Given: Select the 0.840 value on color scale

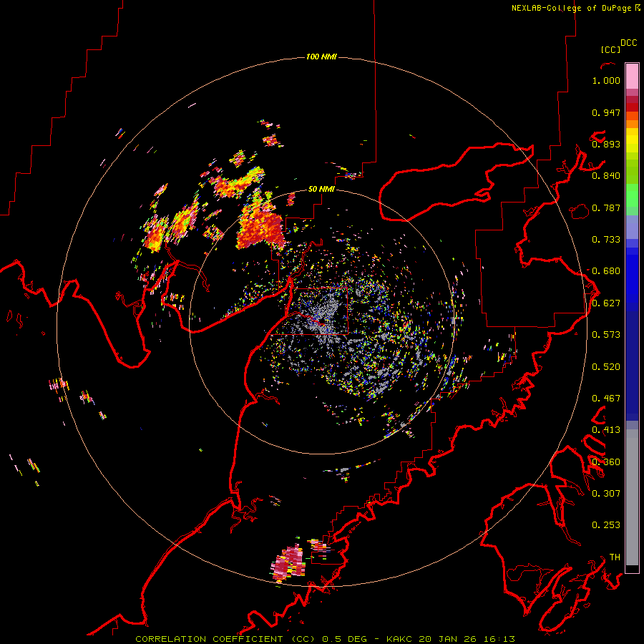Looking at the screenshot, I should [x=606, y=176].
